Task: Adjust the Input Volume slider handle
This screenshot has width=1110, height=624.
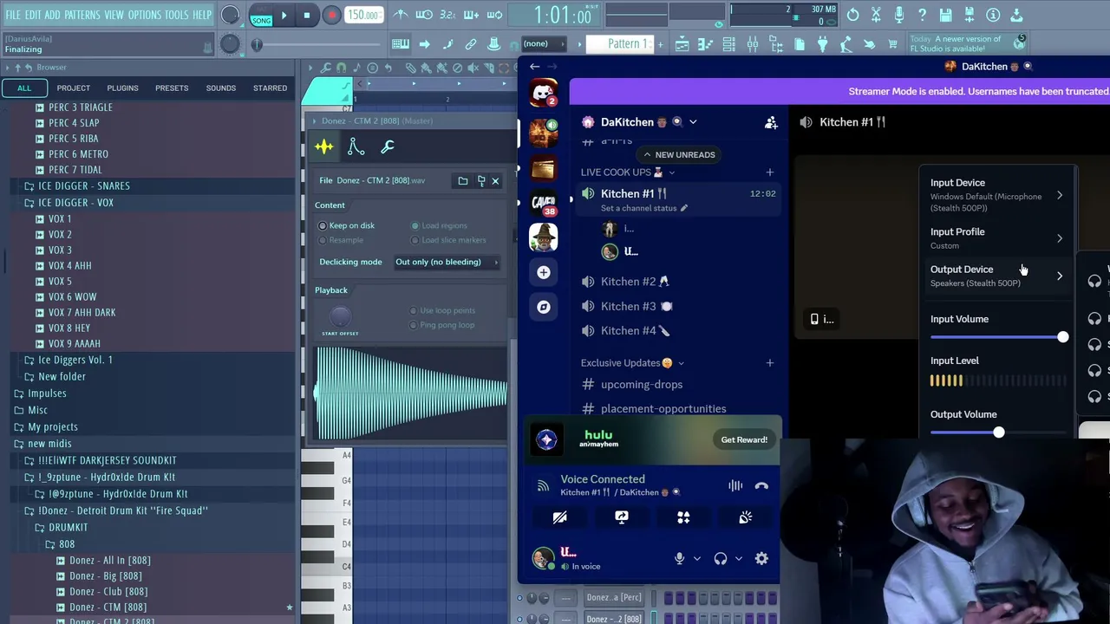Action: pos(1062,337)
